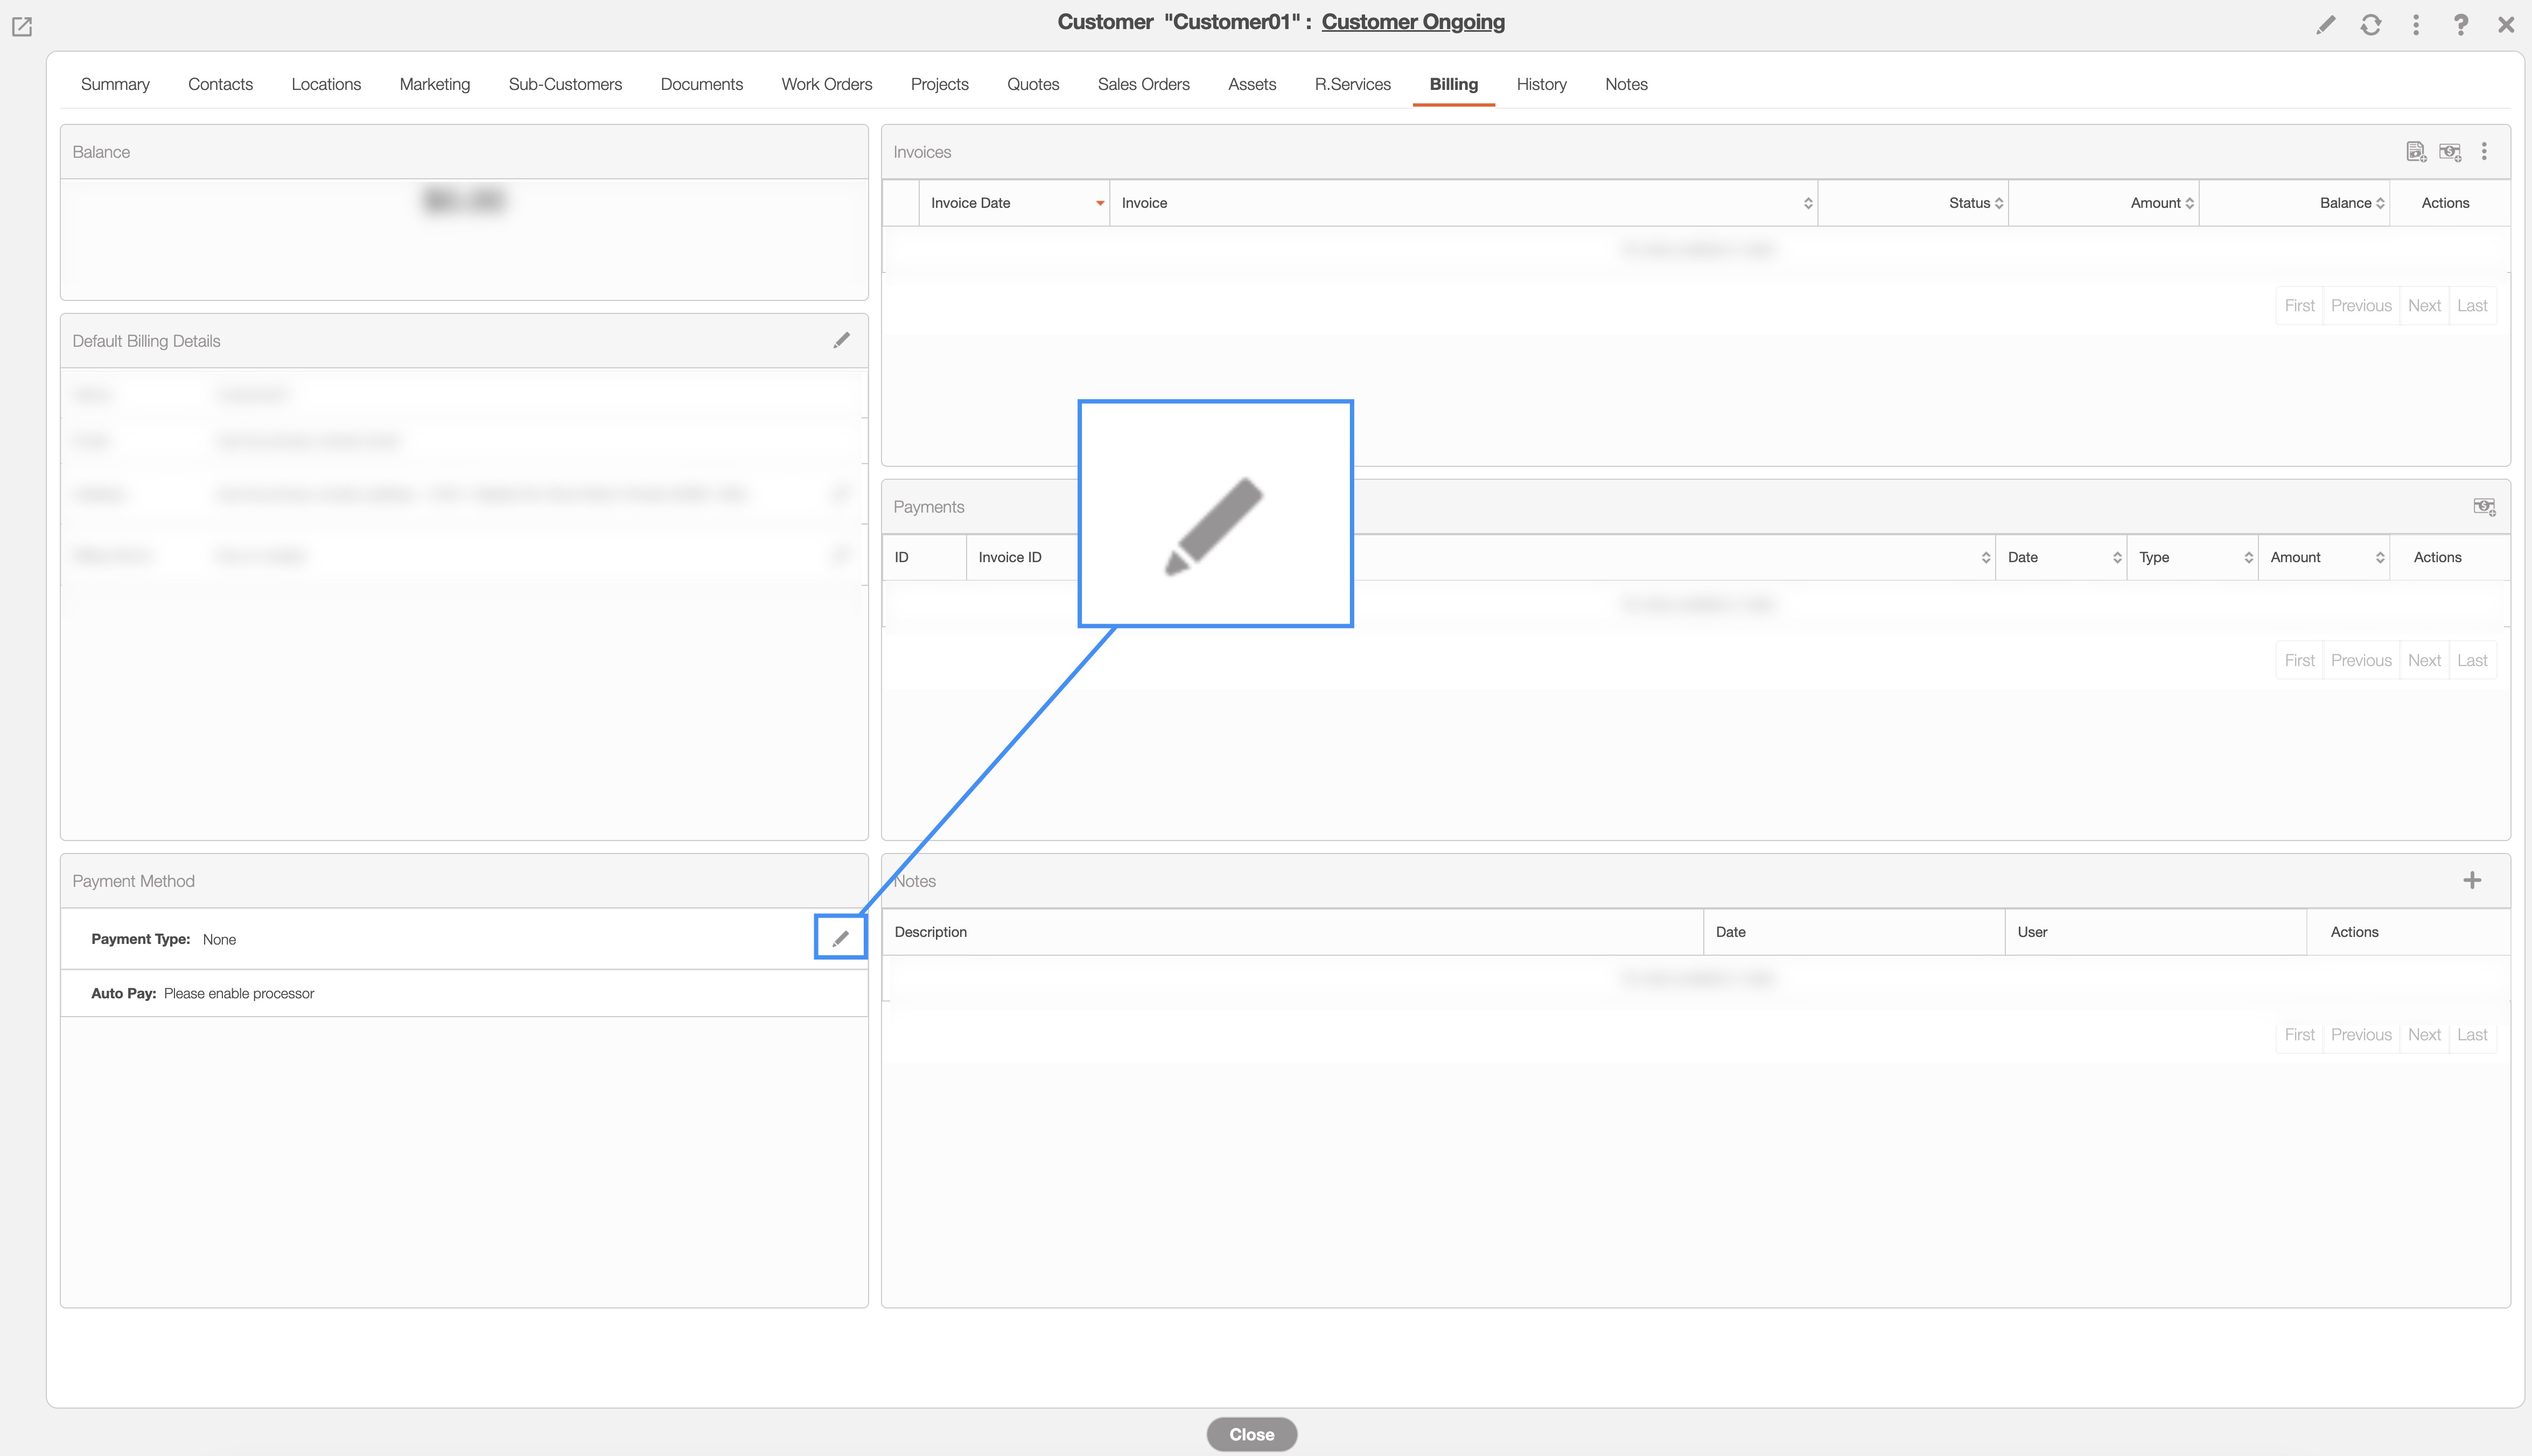Open the History tab
Screen dimensions: 2532x1456
coord(1541,85)
